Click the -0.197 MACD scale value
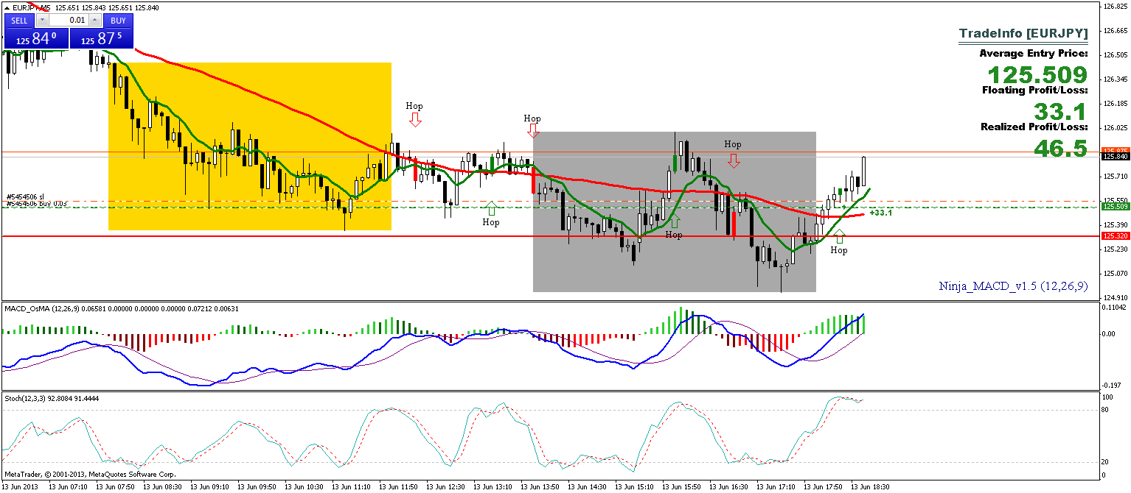 coord(1113,385)
